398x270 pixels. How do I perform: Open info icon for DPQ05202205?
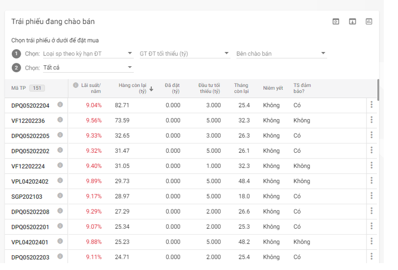tap(60, 135)
